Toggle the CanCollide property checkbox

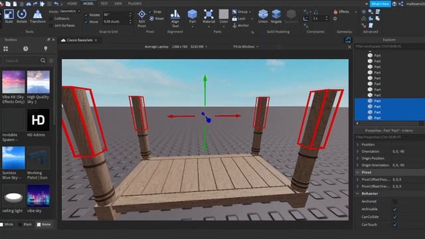(x=395, y=217)
